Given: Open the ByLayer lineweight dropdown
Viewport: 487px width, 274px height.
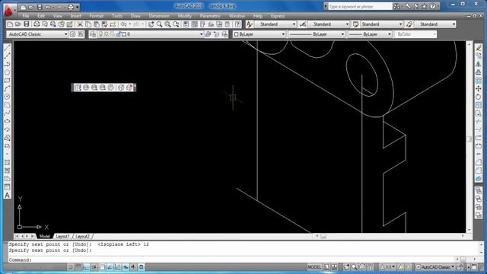Looking at the screenshot, I should coord(370,34).
